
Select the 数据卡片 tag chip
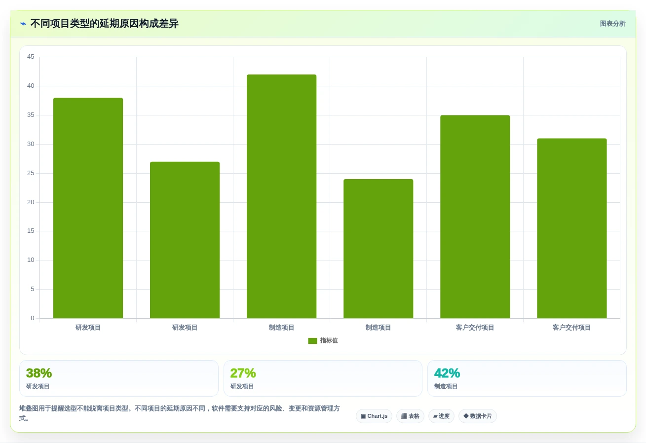(x=478, y=416)
